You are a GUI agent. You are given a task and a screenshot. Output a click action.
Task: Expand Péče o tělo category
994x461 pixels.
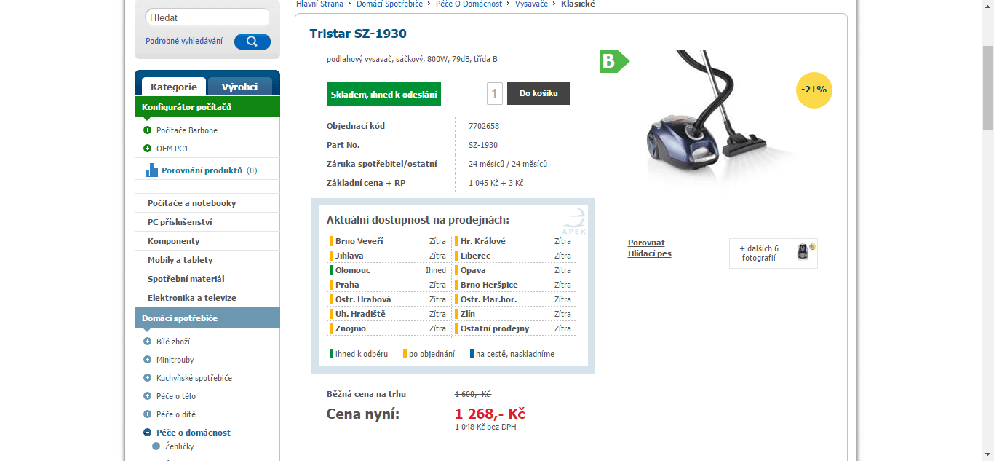tap(148, 396)
